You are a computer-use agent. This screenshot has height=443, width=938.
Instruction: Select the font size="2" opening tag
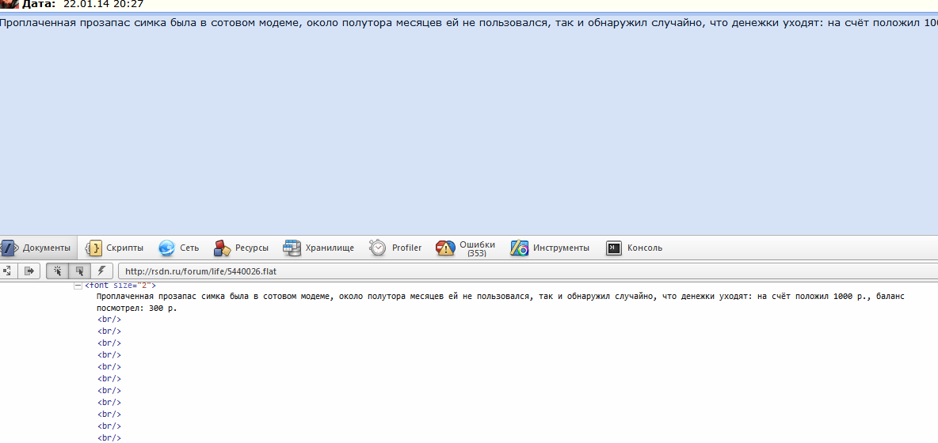click(121, 285)
